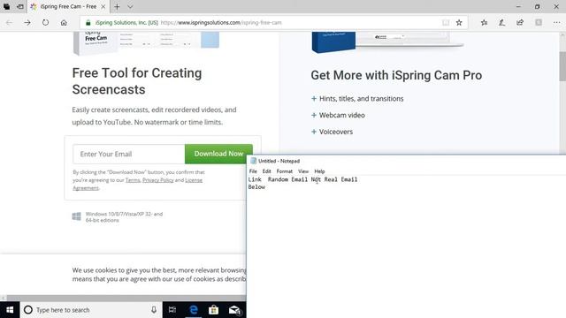Open the Terms link
The width and height of the screenshot is (566, 318).
tap(133, 180)
